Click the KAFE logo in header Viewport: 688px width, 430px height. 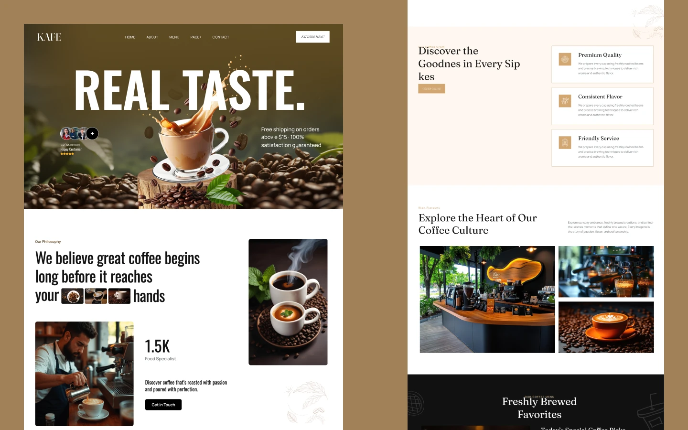(49, 37)
